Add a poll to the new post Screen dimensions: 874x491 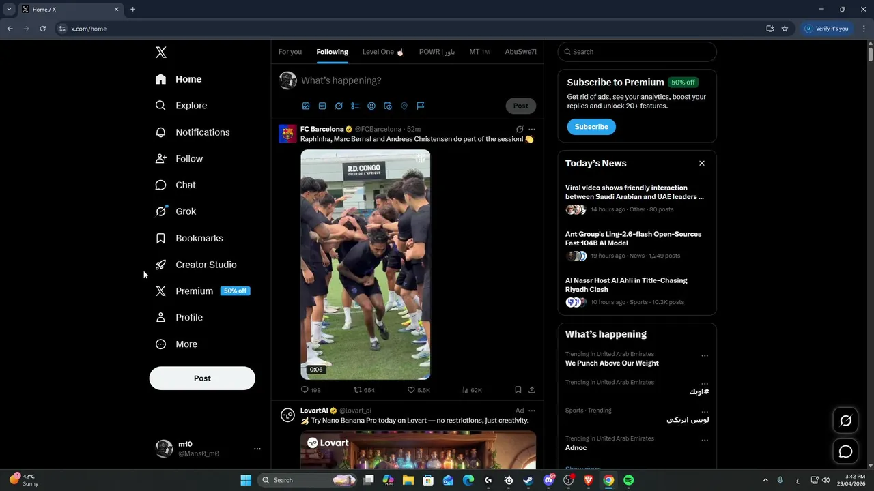(355, 106)
